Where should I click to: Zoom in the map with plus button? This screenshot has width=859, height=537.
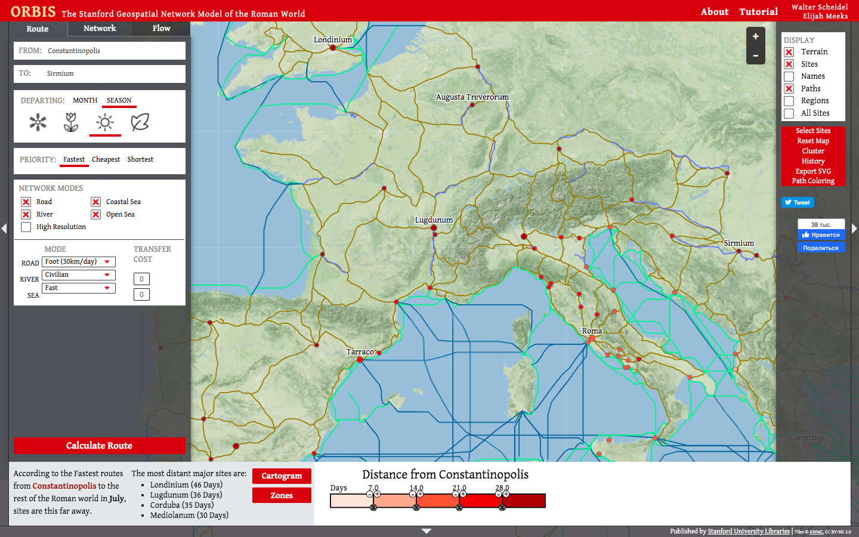coord(755,36)
